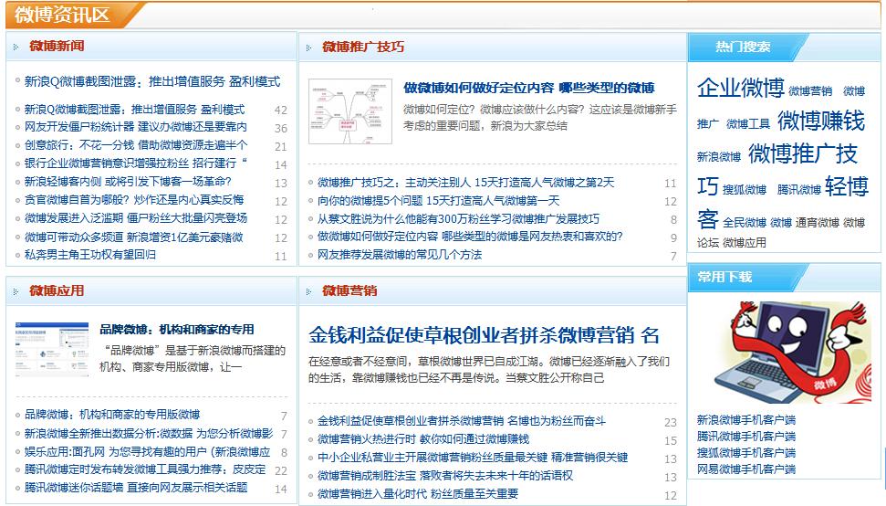Viewport: 886px width, 506px height.
Task: Click the 微博资讯区 banner title
Action: (x=61, y=15)
